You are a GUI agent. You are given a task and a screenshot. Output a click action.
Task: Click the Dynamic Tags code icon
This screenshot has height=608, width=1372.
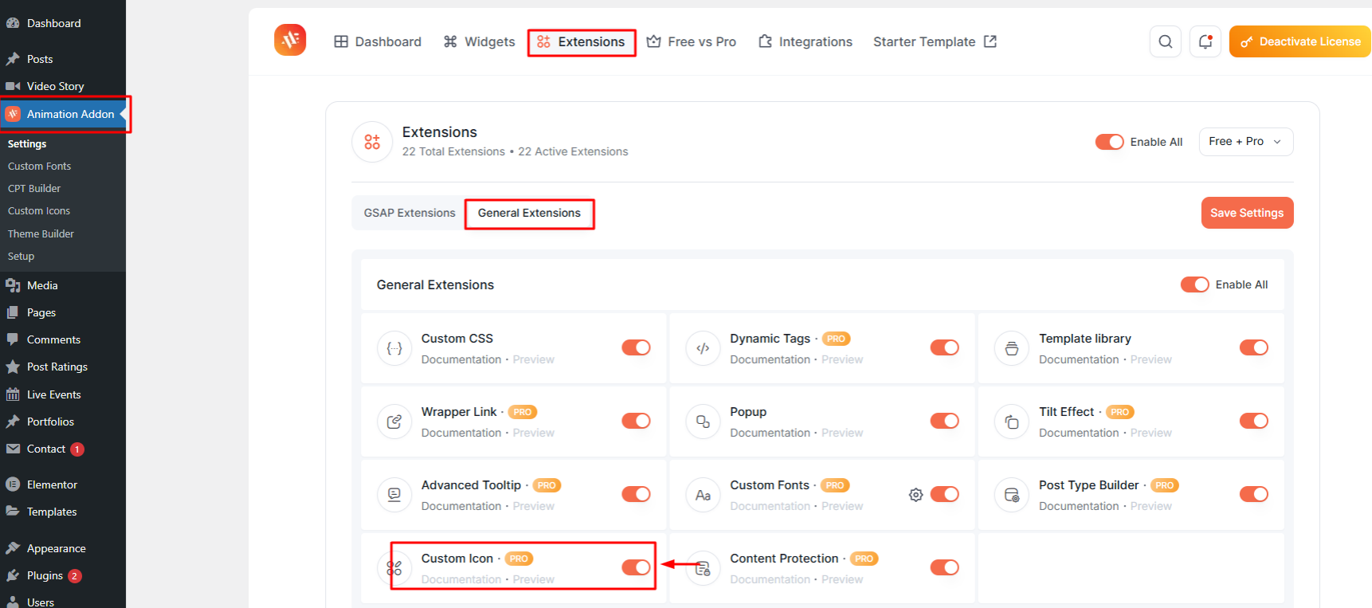[703, 348]
